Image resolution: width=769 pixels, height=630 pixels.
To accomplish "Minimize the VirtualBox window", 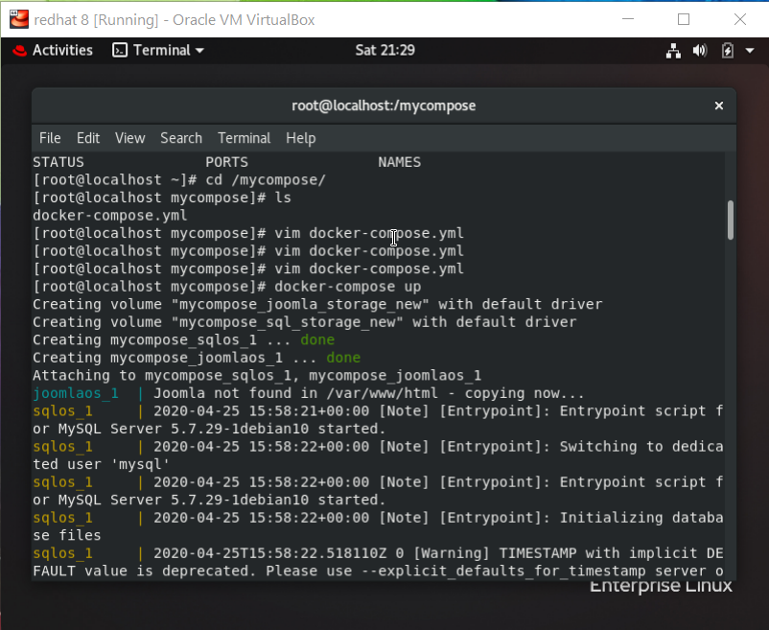I will coord(628,19).
